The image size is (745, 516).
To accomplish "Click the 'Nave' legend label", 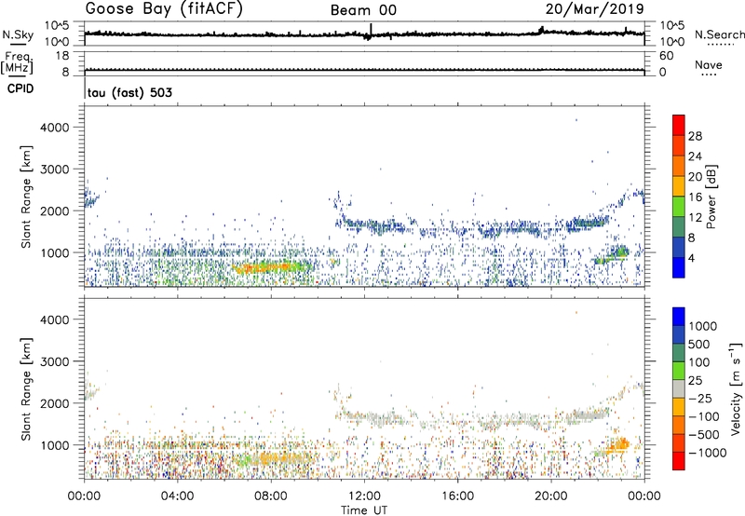I will click(x=709, y=65).
